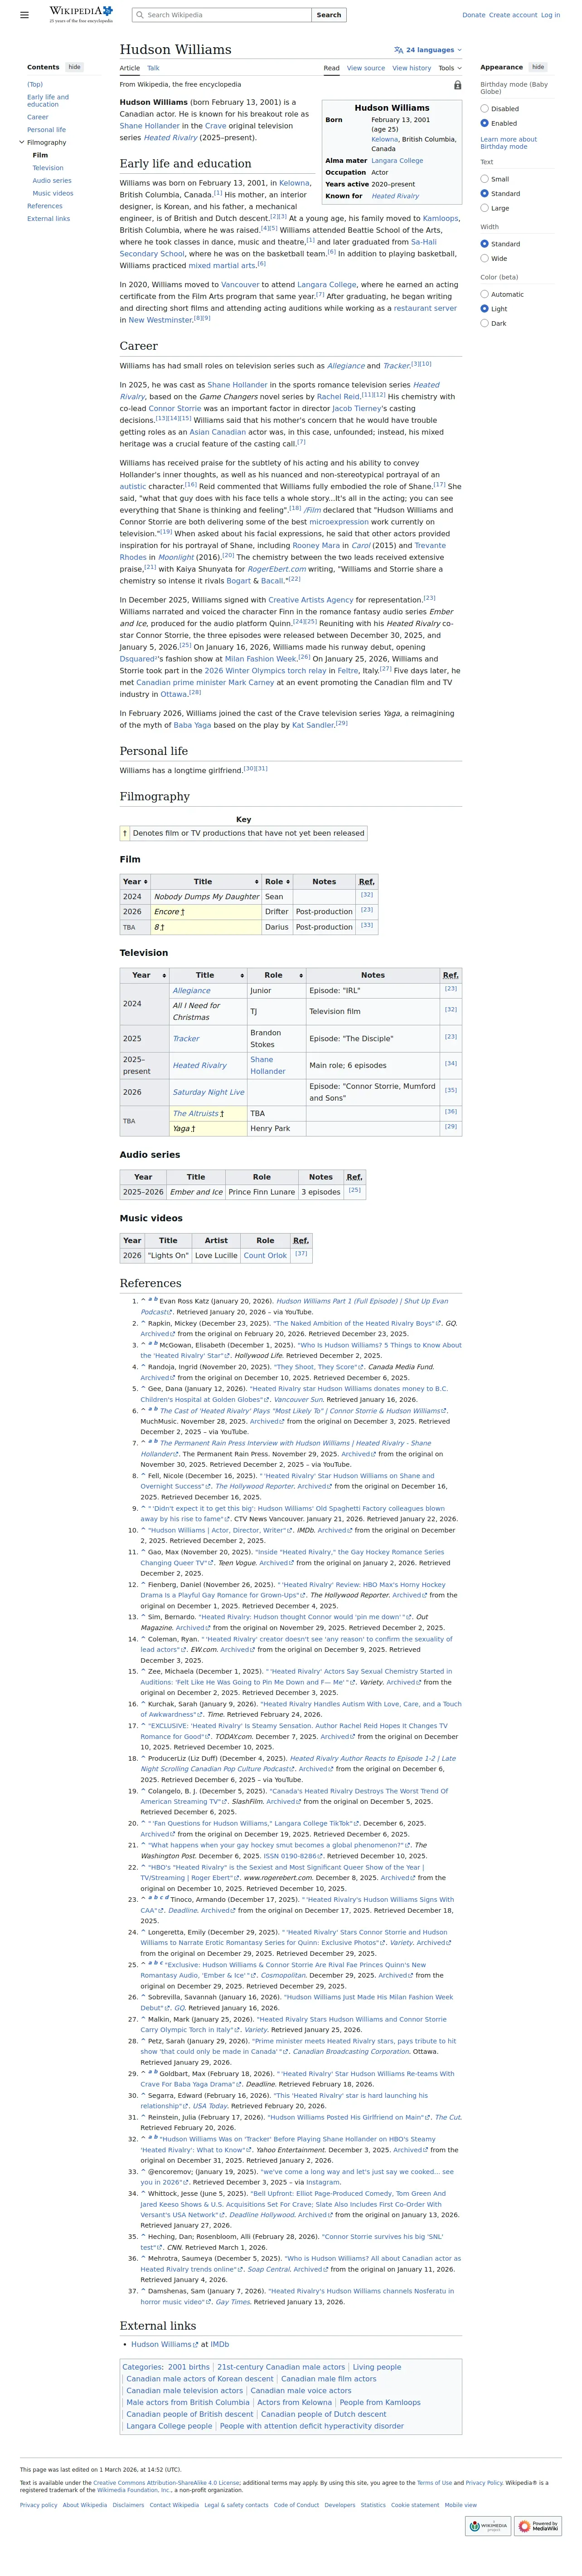Click the Donate link
The image size is (582, 2576).
coord(473,15)
